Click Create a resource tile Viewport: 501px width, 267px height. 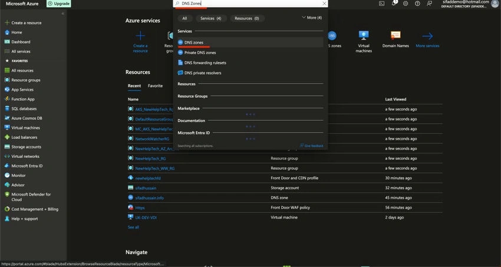tap(140, 42)
